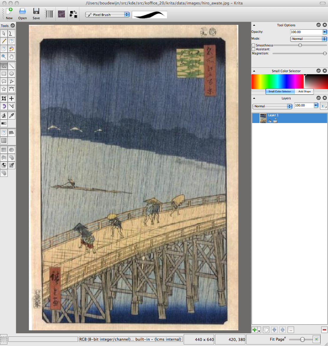The width and height of the screenshot is (328, 346).
Task: Select the rectangular selection tool
Action: 4,150
